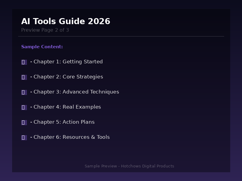Open Chapter 6: Resources & Tools
This screenshot has width=242, height=181.
click(71, 137)
